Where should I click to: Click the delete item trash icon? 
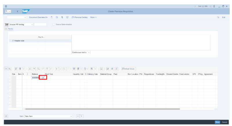20,69
